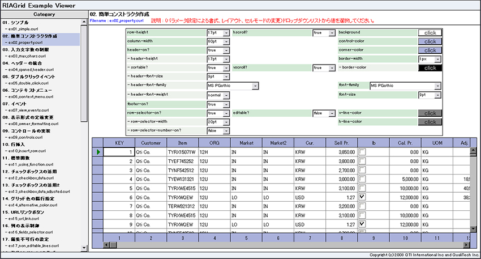Click the Category list scroll up arrow

(x=84, y=22)
